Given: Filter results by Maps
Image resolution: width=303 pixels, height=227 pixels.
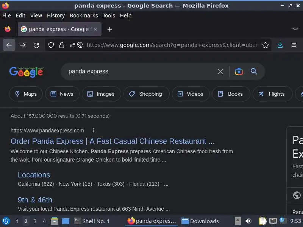Looking at the screenshot, I should coord(26,94).
